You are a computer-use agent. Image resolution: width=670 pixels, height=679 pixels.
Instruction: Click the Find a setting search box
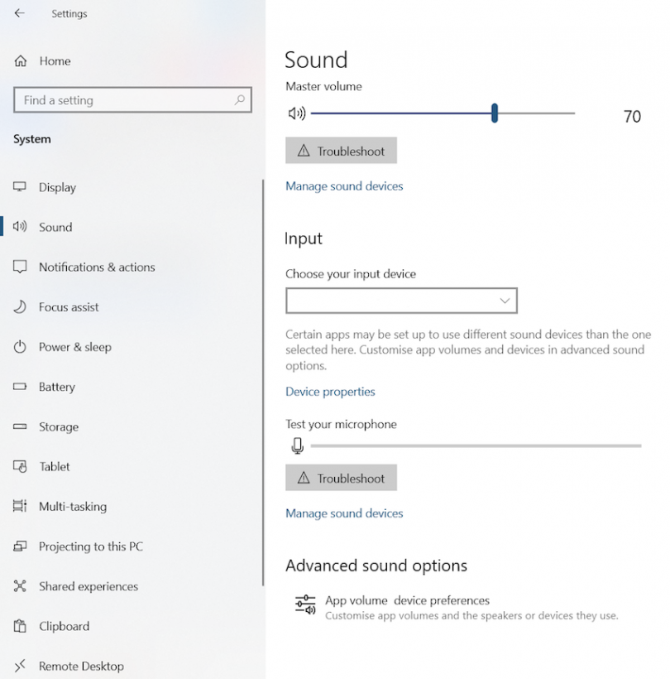[x=132, y=99]
